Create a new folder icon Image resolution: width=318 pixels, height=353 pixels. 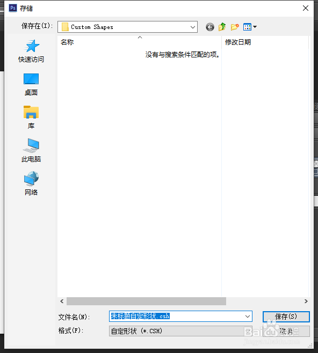(235, 27)
